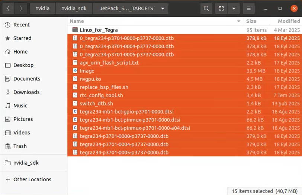302x195 pixels.
Task: Go forward with the right arrow button
Action: [x=21, y=9]
